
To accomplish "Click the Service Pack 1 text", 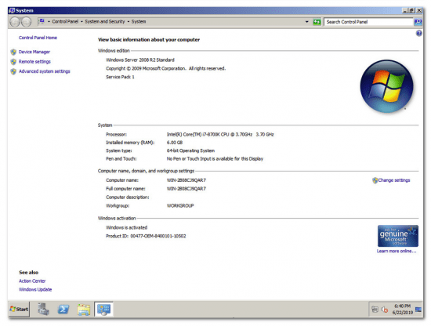I will point(120,77).
